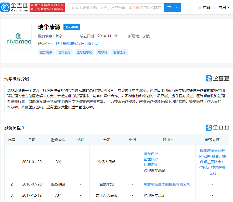Click the 成立日期 2014-11-19 text
Screen dimensions: 233x202
tap(98, 36)
